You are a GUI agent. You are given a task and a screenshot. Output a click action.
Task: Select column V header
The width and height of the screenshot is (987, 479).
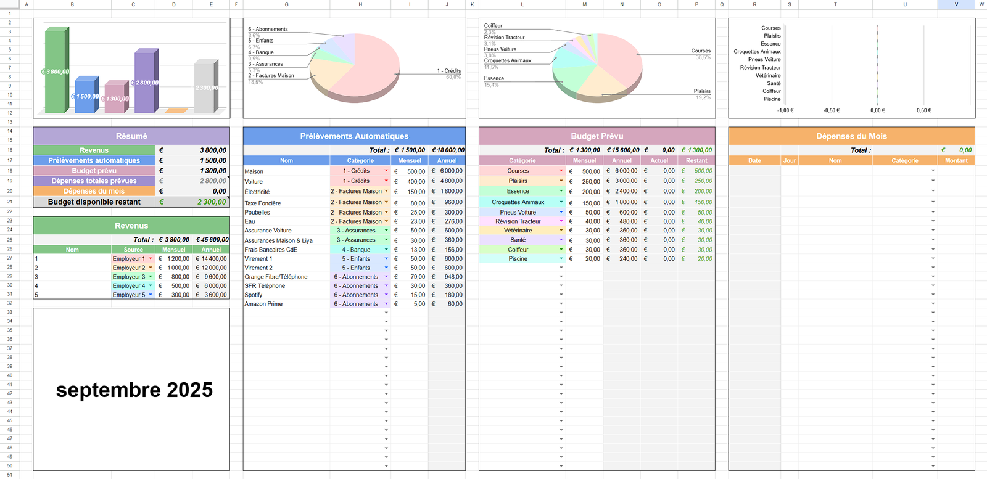[956, 4]
